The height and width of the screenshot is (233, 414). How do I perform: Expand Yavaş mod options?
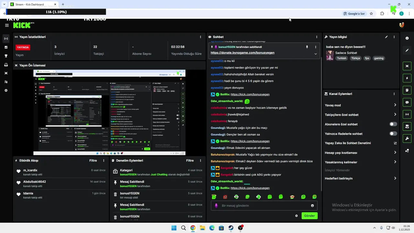click(395, 105)
